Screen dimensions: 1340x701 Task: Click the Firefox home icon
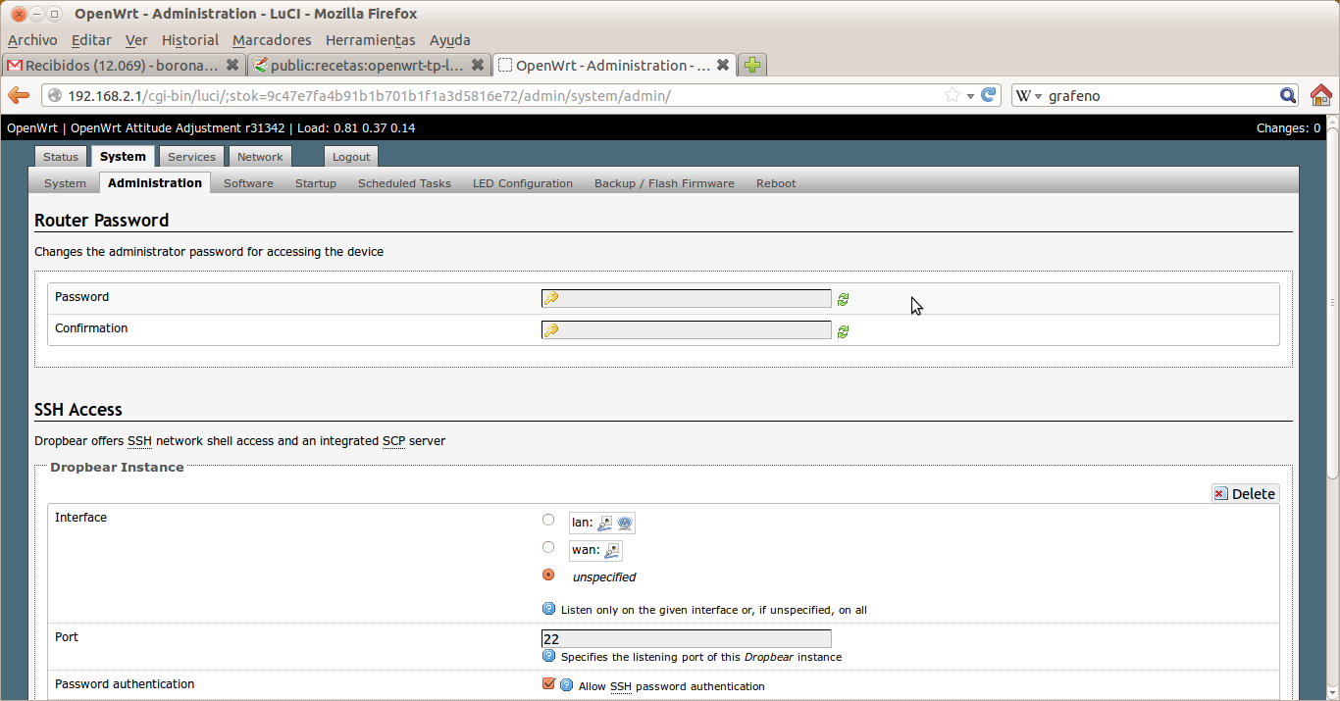click(x=1320, y=95)
